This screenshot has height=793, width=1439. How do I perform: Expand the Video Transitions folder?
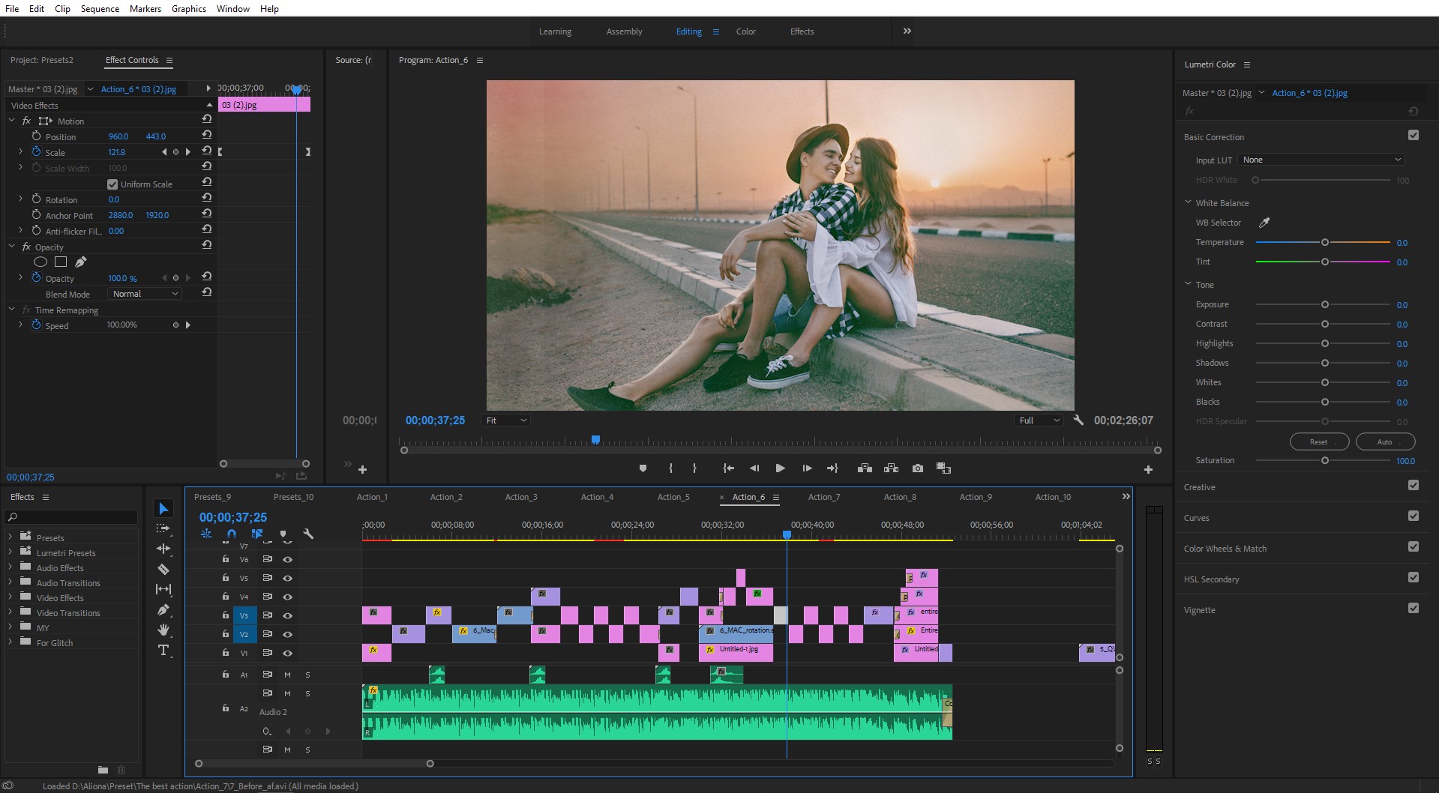[x=10, y=612]
